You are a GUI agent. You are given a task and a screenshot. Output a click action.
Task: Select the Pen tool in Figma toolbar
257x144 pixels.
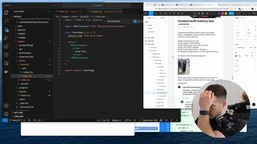pyautogui.click(x=165, y=13)
